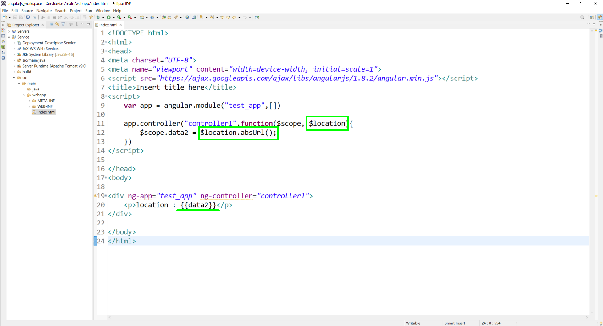Expand the META-INF folder
This screenshot has height=326, width=603.
click(29, 101)
